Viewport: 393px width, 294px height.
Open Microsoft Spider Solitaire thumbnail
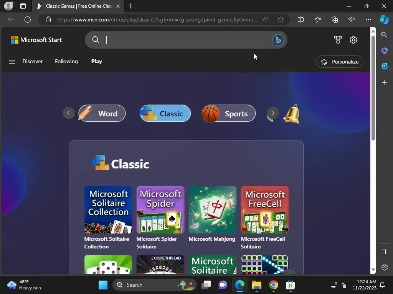click(160, 210)
